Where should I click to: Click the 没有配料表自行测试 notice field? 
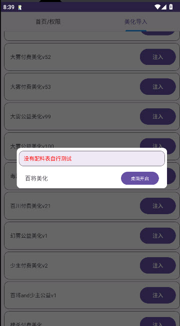tap(92, 158)
